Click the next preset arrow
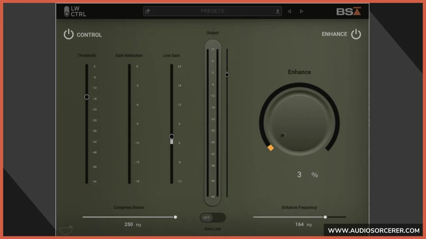This screenshot has width=426, height=239. [x=301, y=11]
